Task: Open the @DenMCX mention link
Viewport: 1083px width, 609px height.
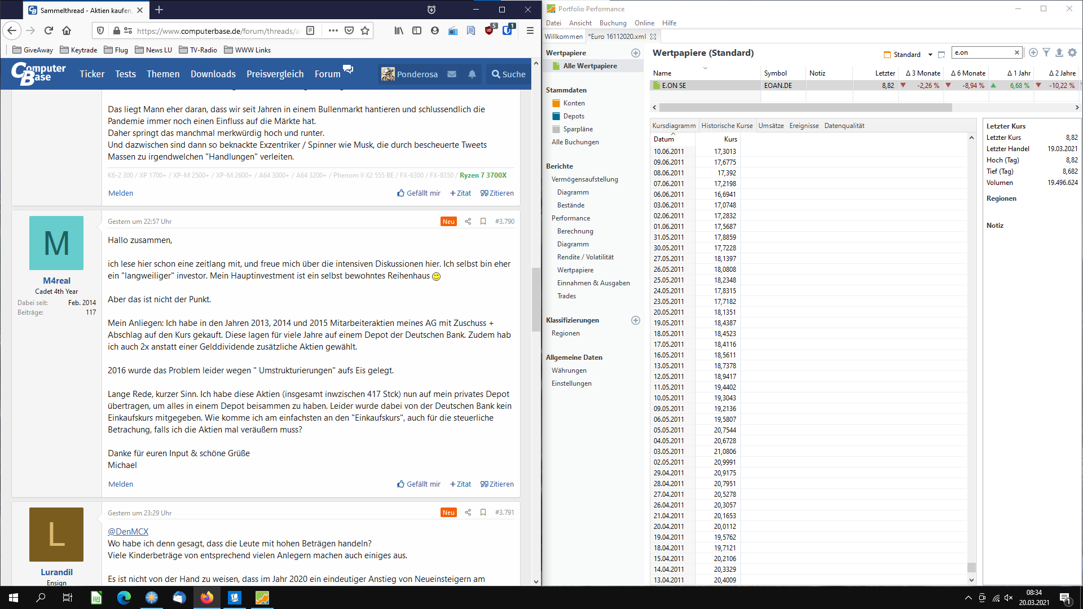Action: tap(128, 532)
